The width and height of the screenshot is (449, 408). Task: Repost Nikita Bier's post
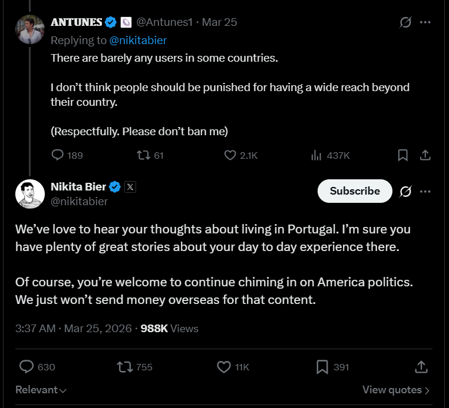[124, 367]
